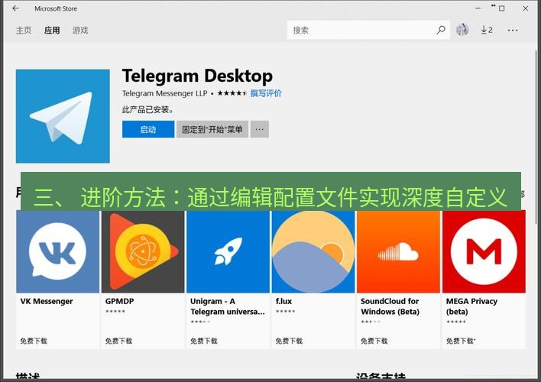Click 免费下载 under f.lux
Image resolution: width=541 pixels, height=382 pixels.
tap(289, 341)
